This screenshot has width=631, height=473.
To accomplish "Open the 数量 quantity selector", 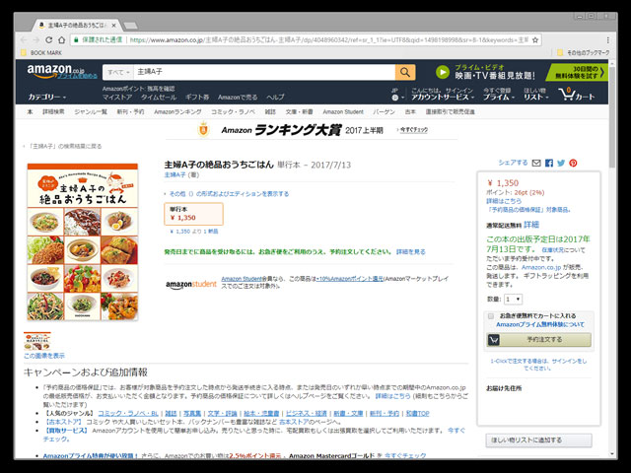I will tap(513, 300).
